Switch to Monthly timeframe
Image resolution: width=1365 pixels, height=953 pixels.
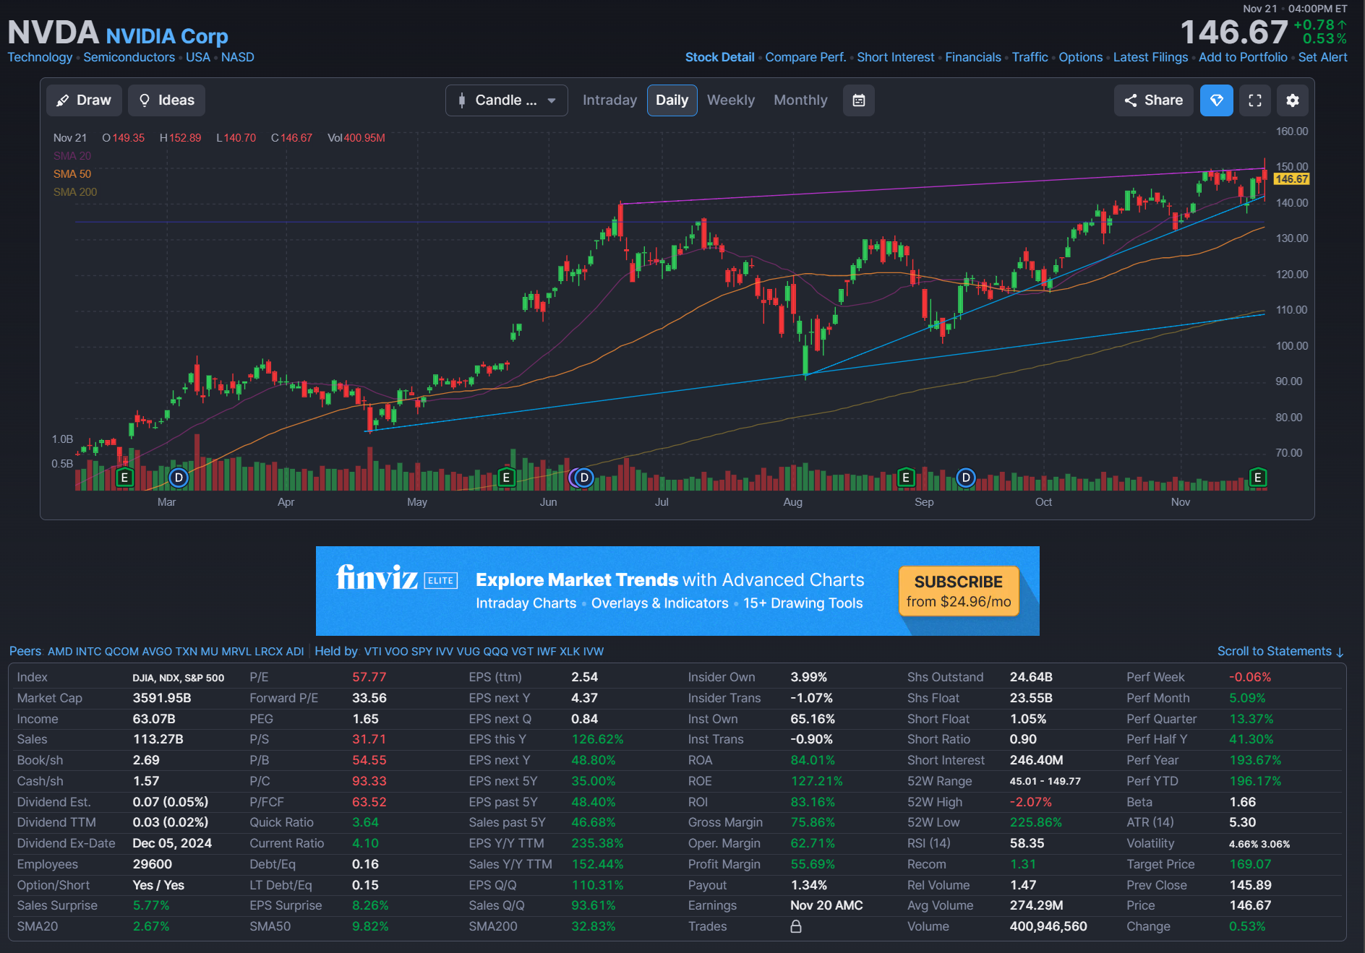[x=800, y=100]
